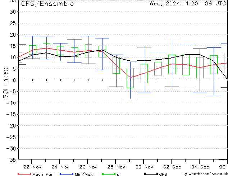Select the '-30' y-axis label
The width and height of the screenshot is (228, 176).
[x=11, y=148]
